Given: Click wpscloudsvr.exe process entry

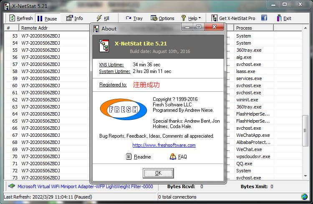Looking at the screenshot, I should pyautogui.click(x=253, y=156).
